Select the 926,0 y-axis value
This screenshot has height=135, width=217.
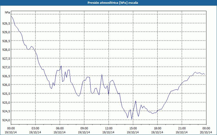(6, 85)
